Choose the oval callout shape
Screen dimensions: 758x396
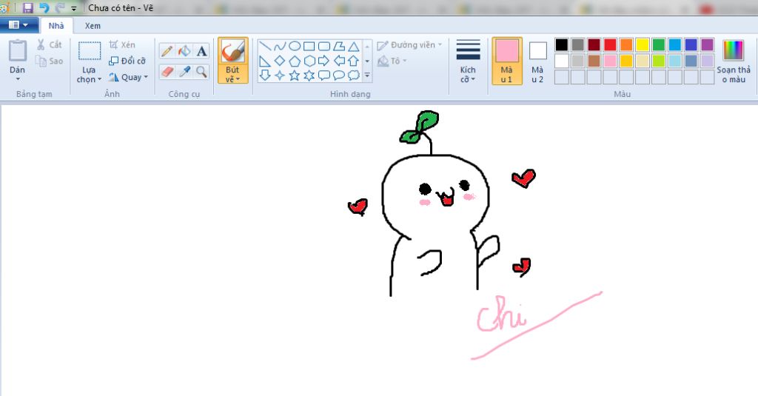click(x=339, y=75)
